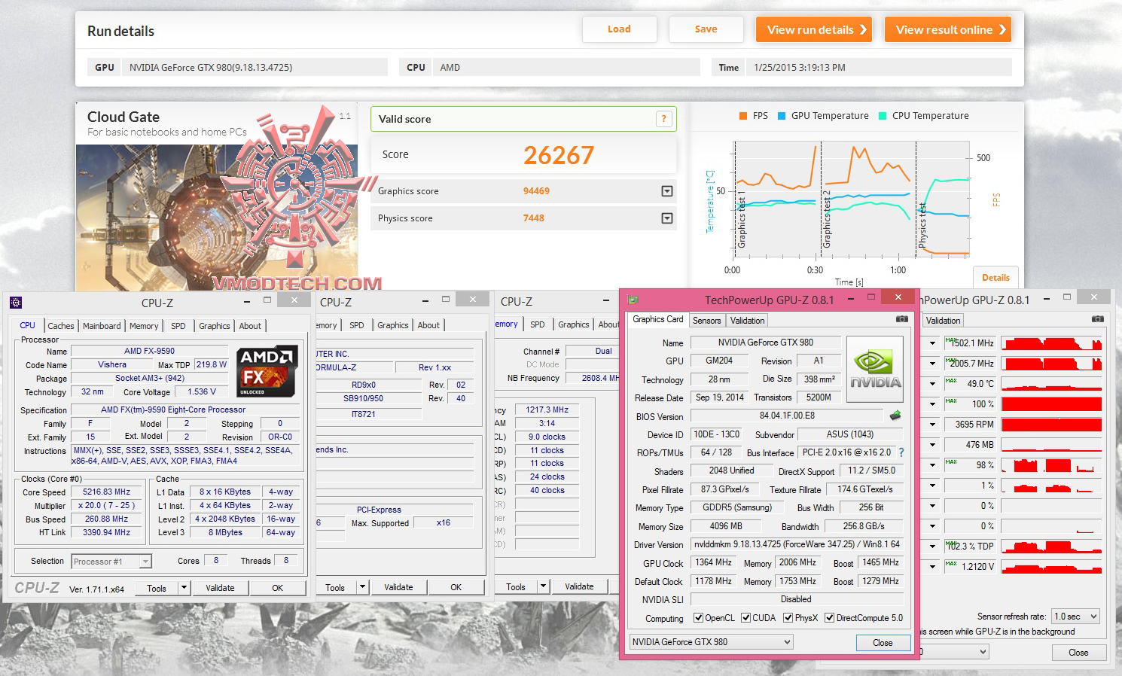This screenshot has height=676, width=1122.
Task: Click the Details button under the chart
Action: pyautogui.click(x=995, y=278)
